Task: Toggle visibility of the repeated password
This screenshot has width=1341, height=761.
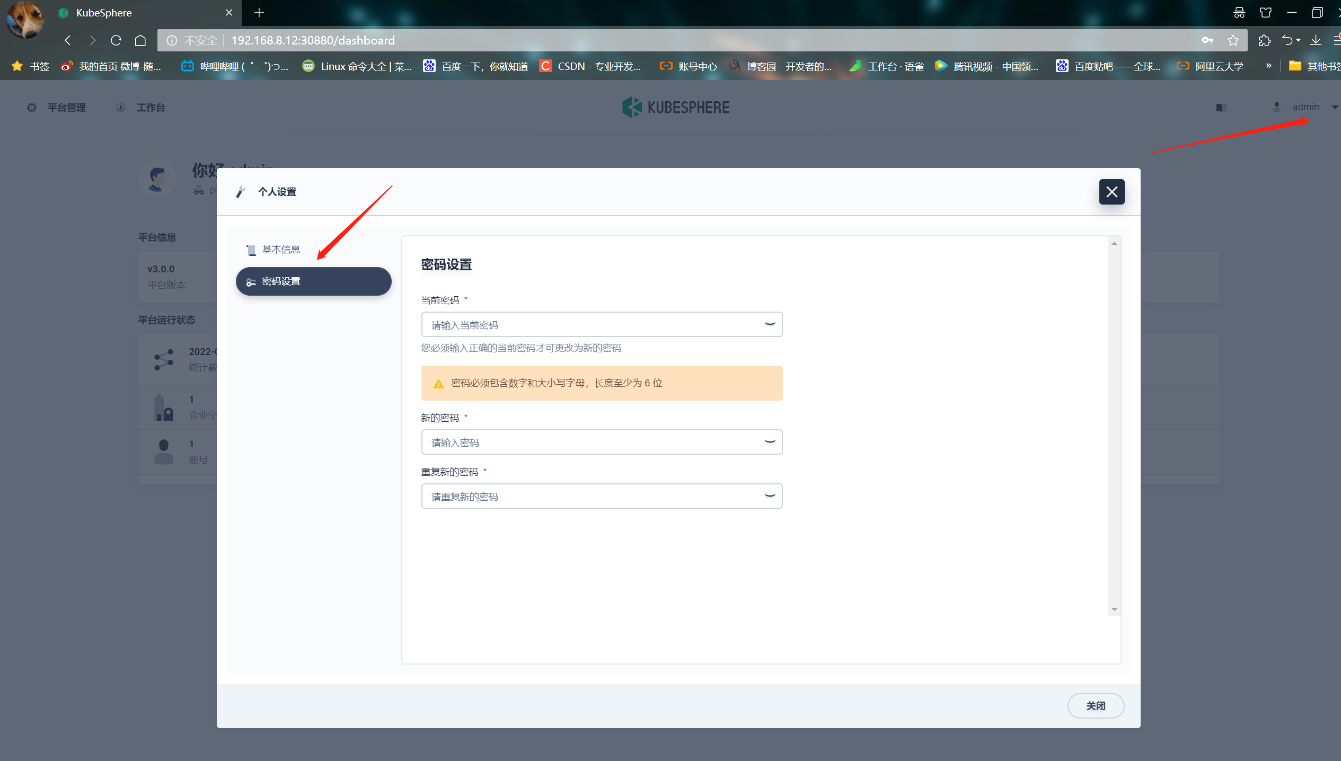Action: (770, 496)
